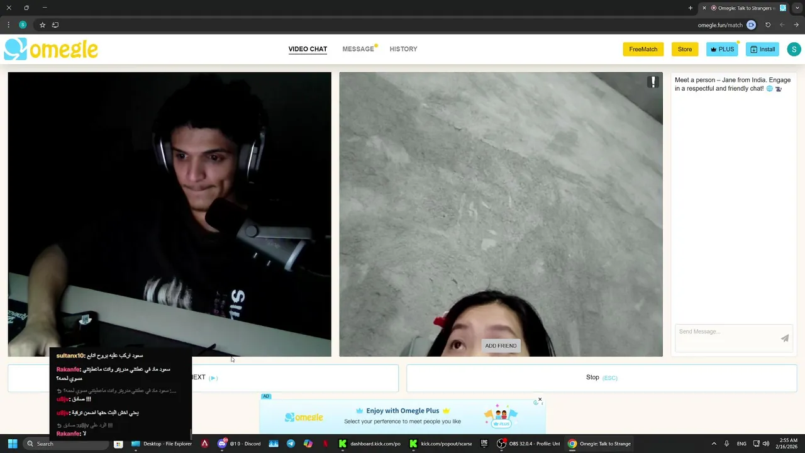Click the Stop (ESC) button
The image size is (805, 453).
coord(601,377)
